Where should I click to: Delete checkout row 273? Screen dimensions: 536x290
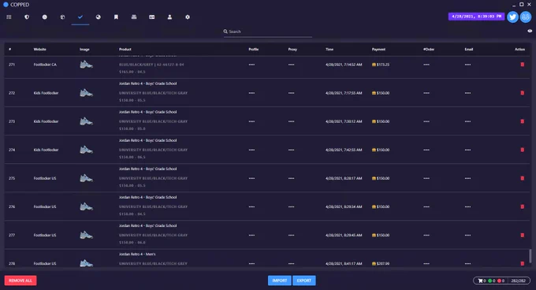coord(522,121)
